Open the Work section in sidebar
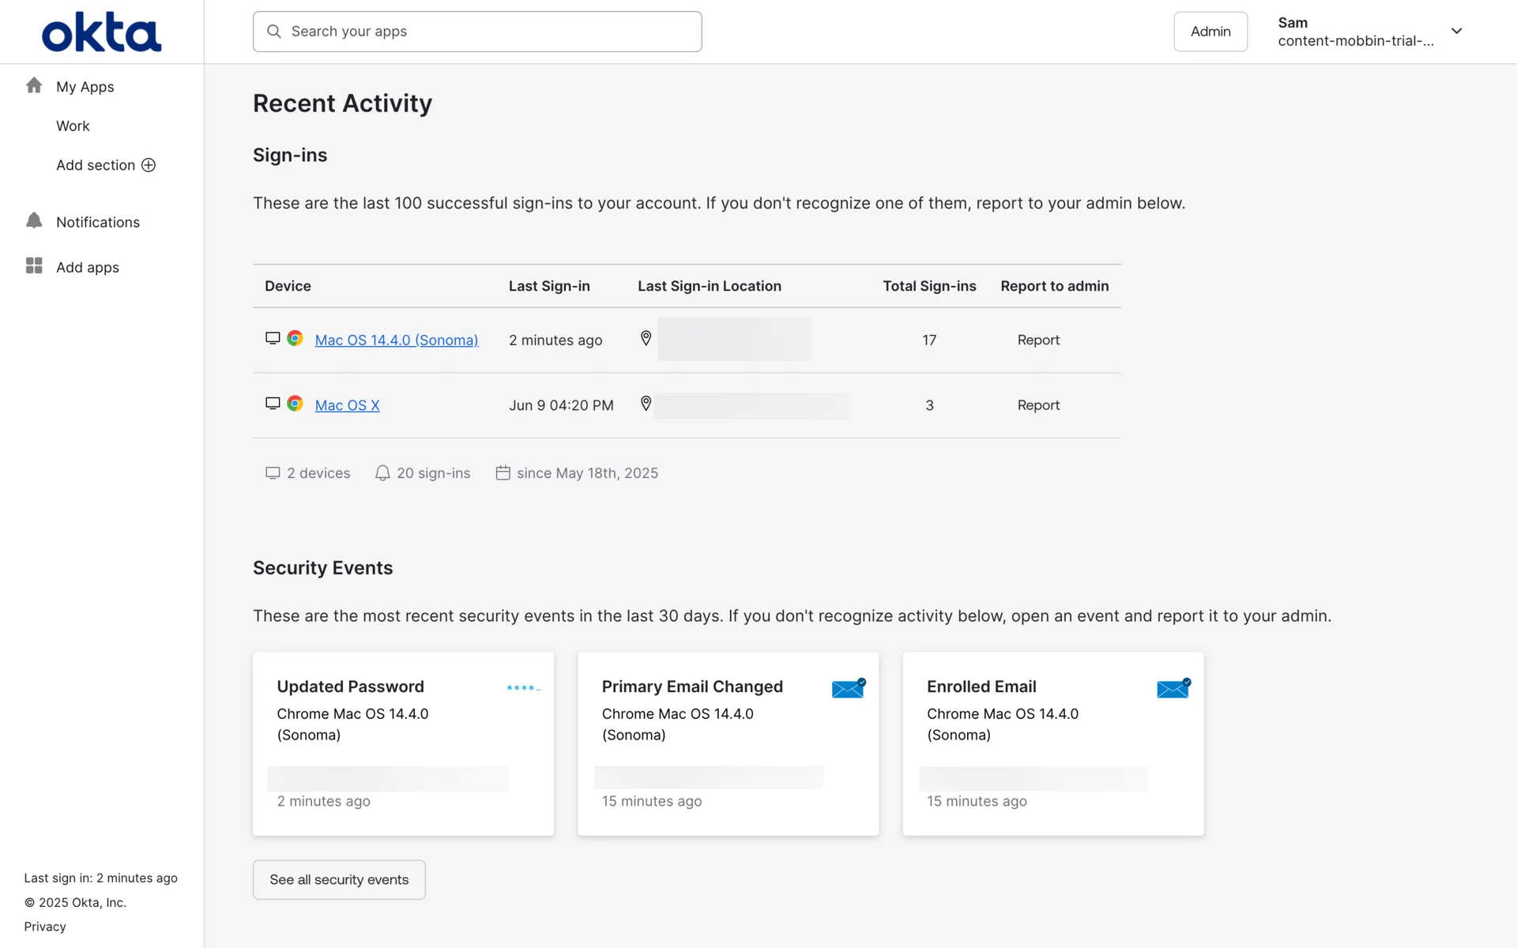1517x948 pixels. click(x=73, y=126)
